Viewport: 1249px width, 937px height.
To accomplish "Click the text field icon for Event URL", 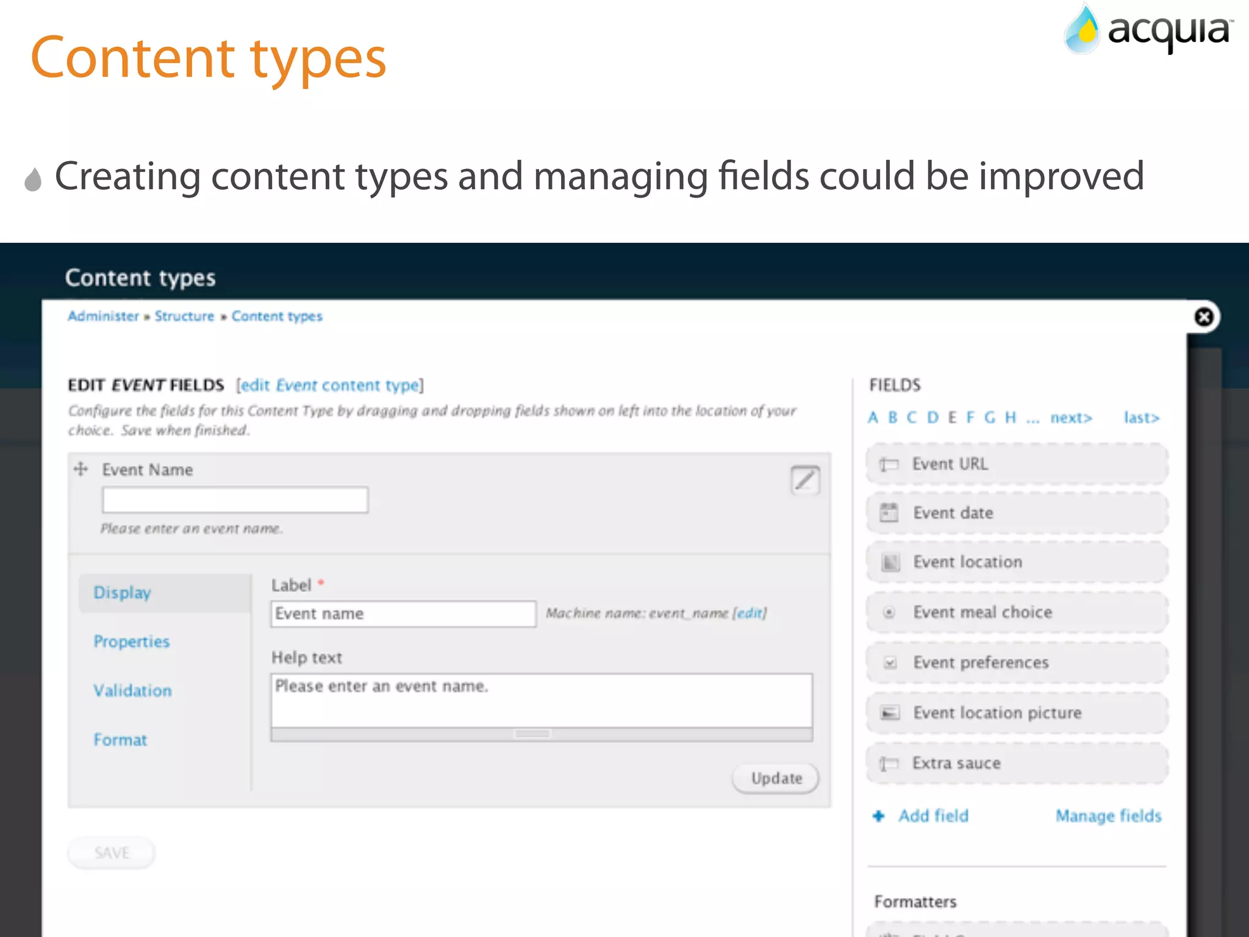I will pyautogui.click(x=889, y=464).
